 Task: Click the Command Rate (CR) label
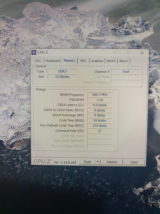pyautogui.click(x=70, y=131)
